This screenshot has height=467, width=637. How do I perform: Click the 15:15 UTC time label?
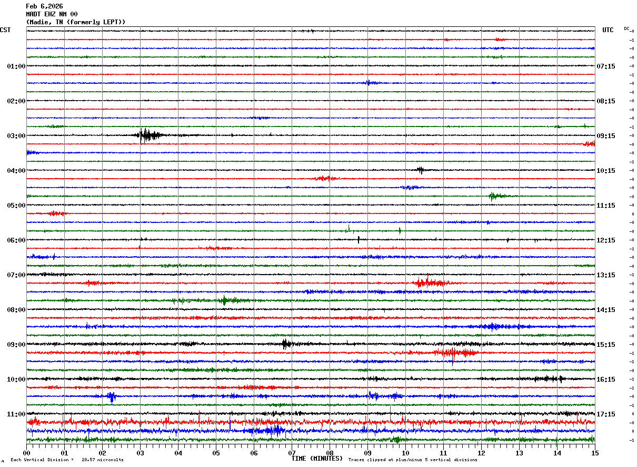point(606,345)
